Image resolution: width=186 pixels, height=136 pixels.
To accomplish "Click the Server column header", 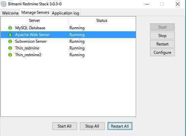I will click(34, 21).
